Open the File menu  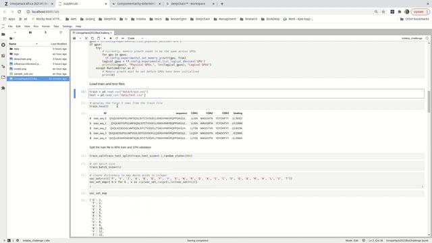pyautogui.click(x=10, y=26)
